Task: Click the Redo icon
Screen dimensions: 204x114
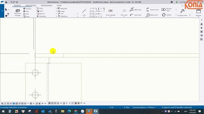Action: coord(14,2)
